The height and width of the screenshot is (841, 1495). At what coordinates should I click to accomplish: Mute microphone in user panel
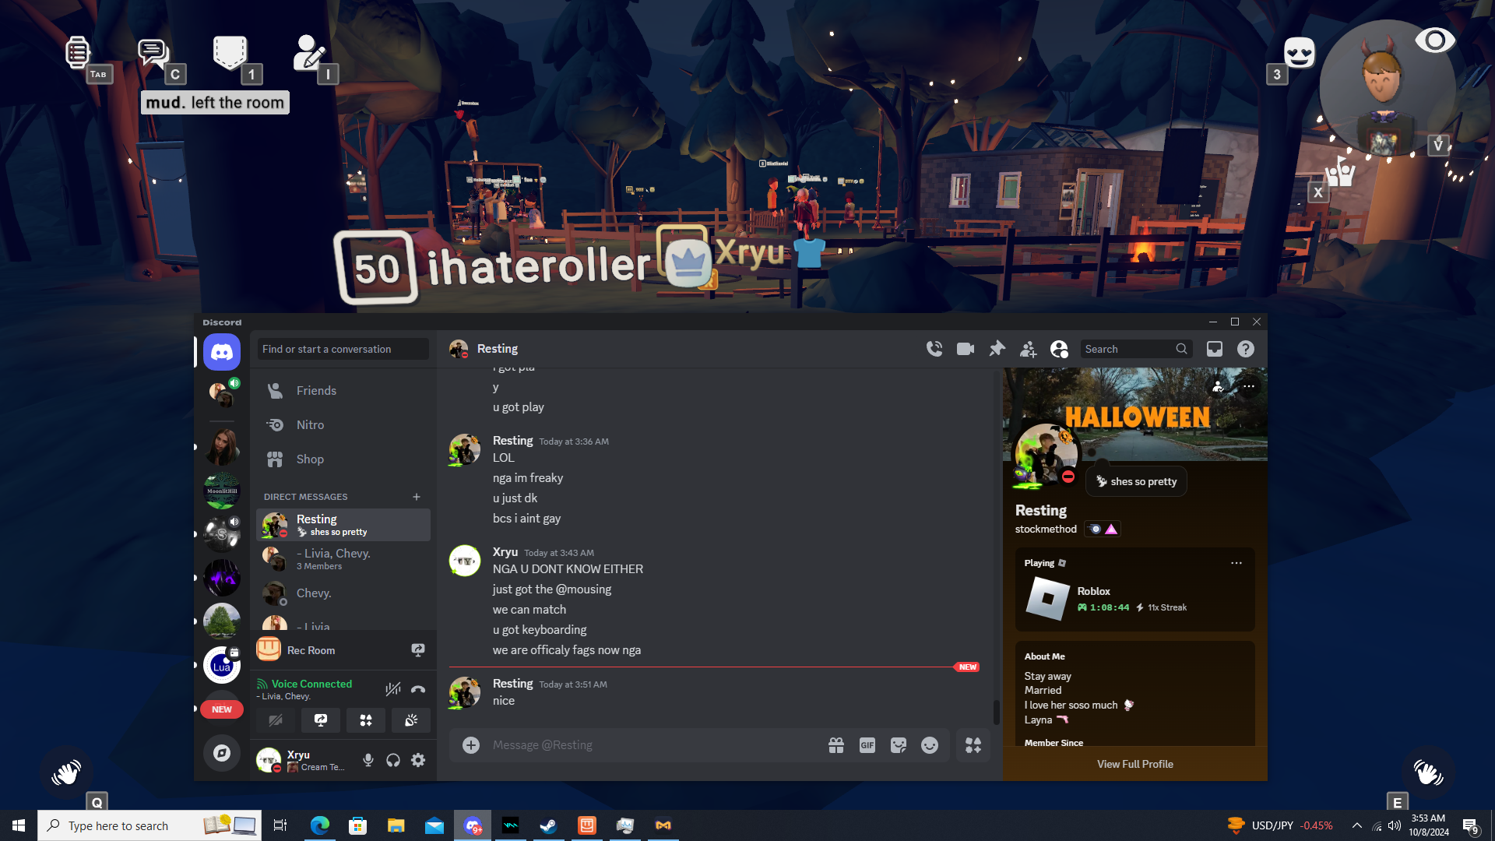(368, 760)
